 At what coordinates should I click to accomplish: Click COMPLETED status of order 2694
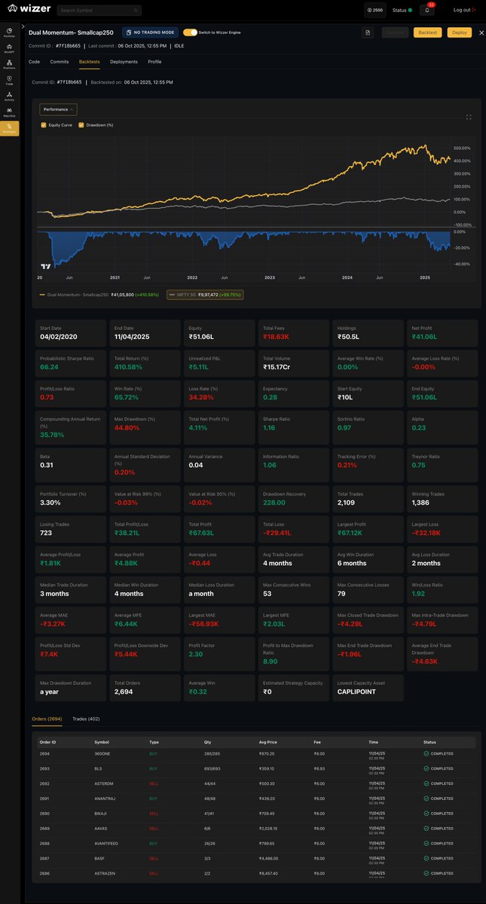click(439, 754)
